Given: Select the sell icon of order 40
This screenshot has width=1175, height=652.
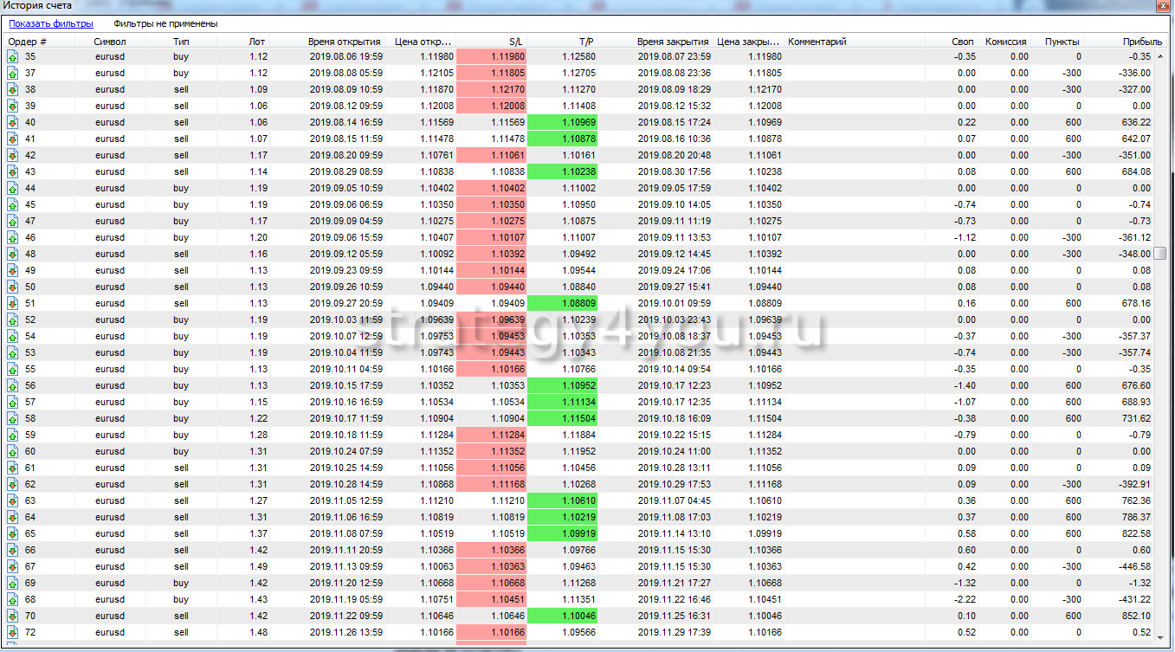Looking at the screenshot, I should point(13,123).
